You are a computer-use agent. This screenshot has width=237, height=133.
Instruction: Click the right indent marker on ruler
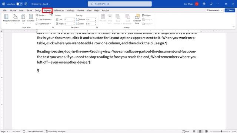201,31
